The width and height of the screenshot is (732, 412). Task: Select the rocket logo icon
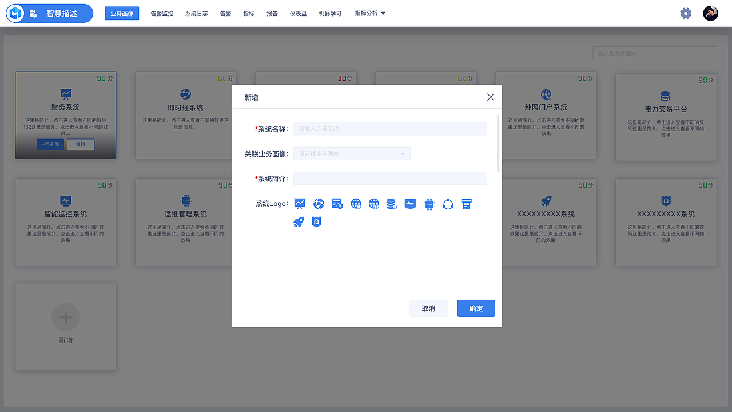click(299, 221)
